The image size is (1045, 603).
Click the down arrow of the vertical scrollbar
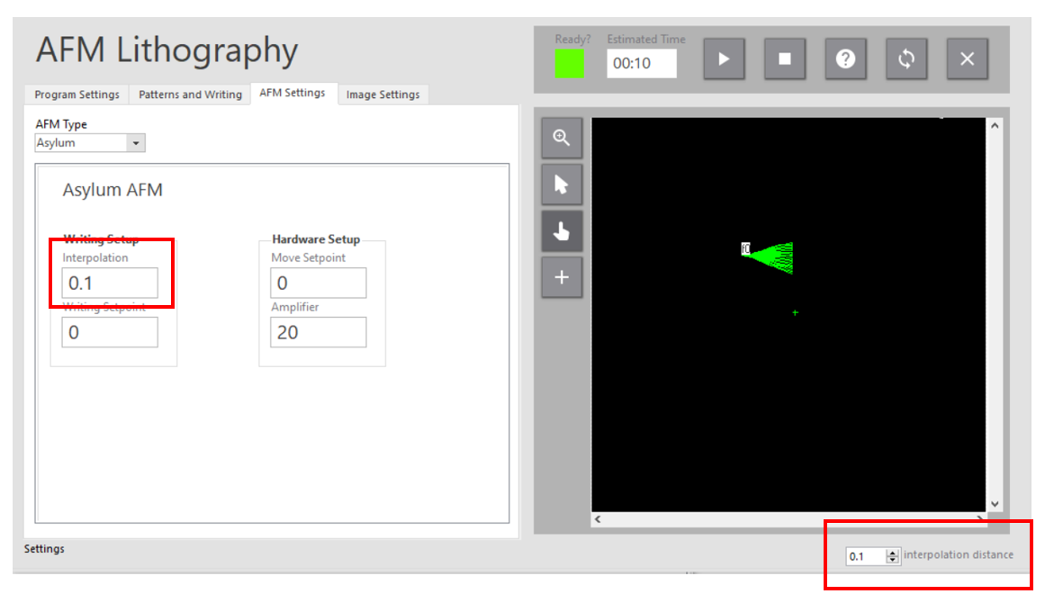point(994,503)
